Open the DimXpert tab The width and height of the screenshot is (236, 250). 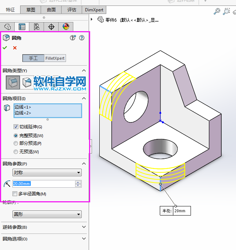[x=94, y=10]
